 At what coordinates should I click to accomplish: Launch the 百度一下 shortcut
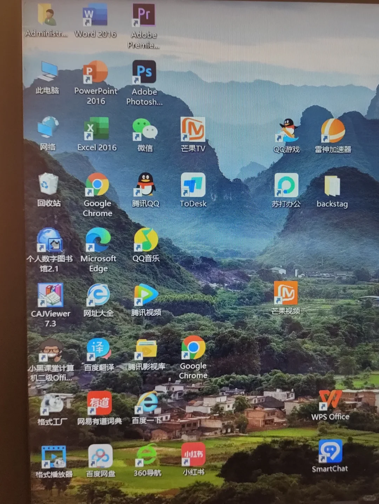click(147, 403)
